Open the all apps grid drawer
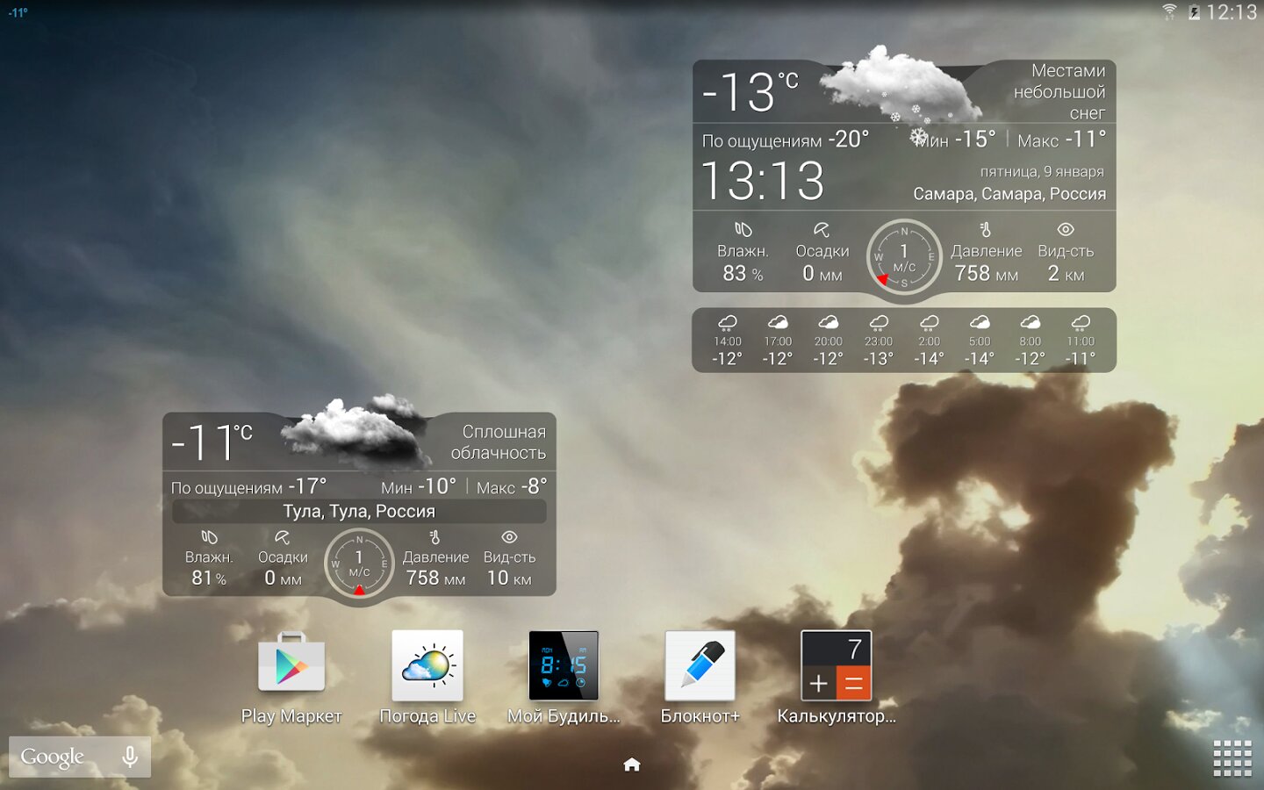 [x=1232, y=758]
